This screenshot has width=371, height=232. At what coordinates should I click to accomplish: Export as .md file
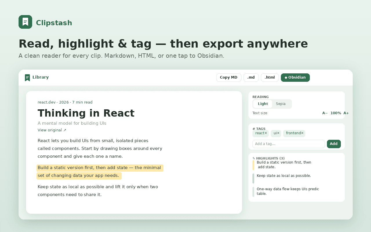(251, 77)
